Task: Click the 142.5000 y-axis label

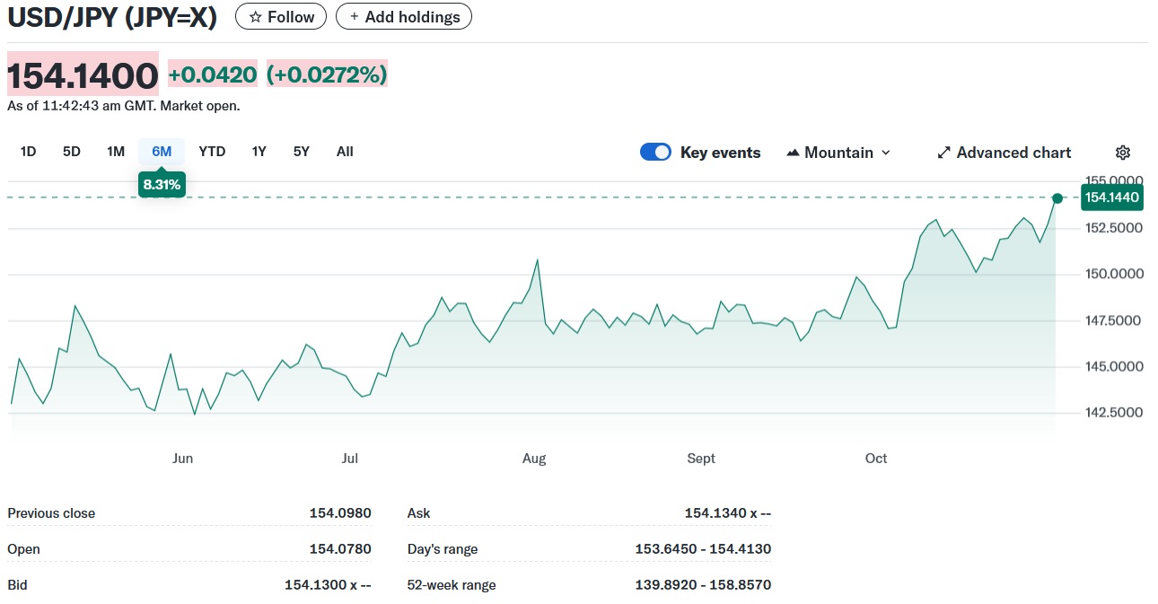Action: pos(1114,413)
